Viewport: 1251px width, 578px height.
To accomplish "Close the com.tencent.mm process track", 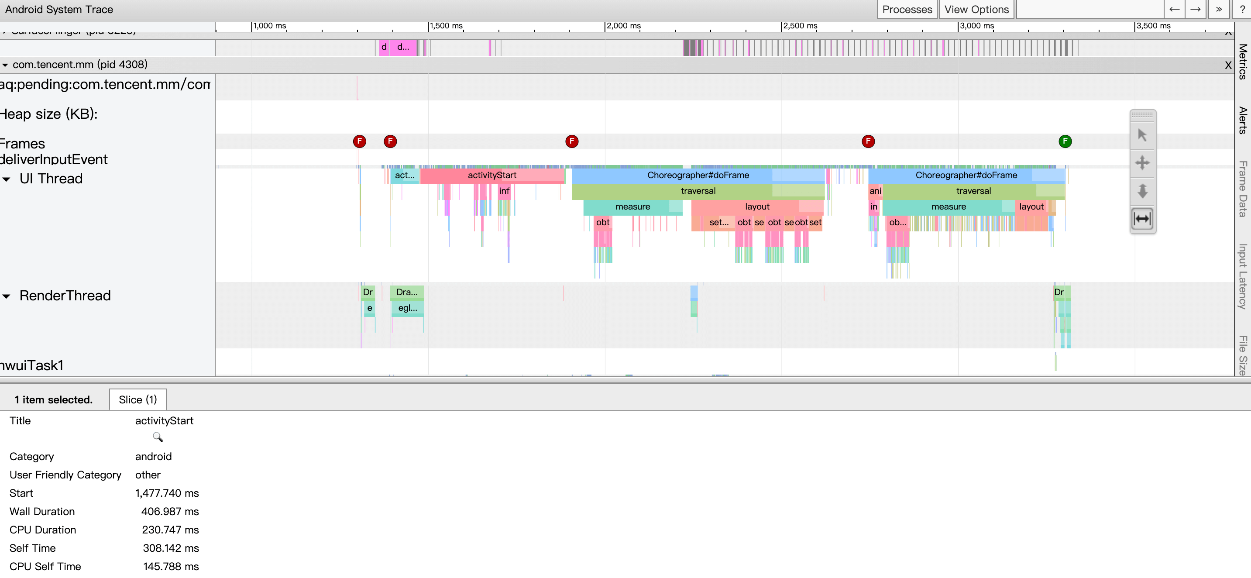I will (1228, 65).
